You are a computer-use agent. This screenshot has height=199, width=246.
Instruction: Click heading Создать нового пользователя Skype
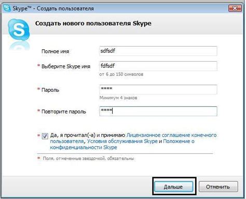point(93,23)
